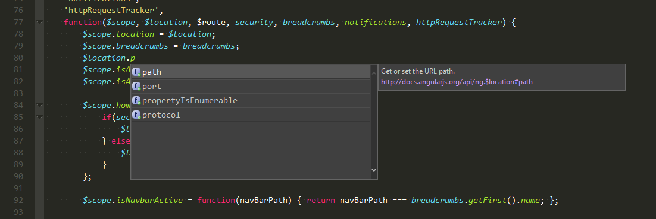Select protocol in the autocomplete popup
The width and height of the screenshot is (656, 219).
point(251,115)
